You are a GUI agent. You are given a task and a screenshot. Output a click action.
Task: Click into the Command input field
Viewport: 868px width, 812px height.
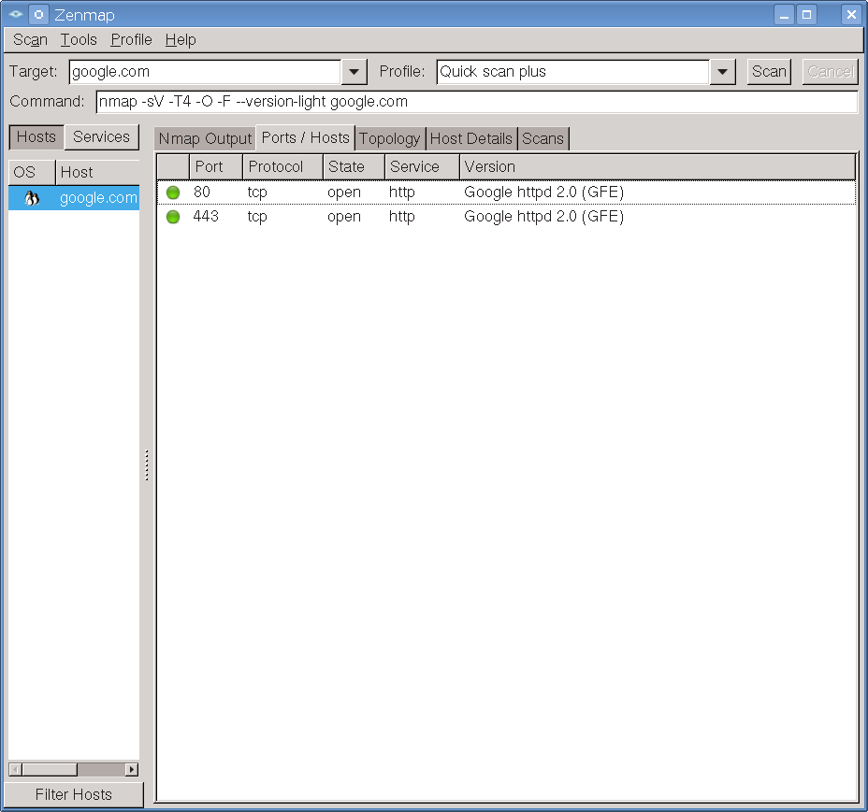[x=477, y=102]
